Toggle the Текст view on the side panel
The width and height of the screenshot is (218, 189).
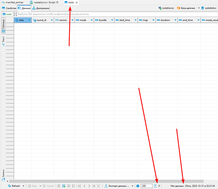point(3,41)
